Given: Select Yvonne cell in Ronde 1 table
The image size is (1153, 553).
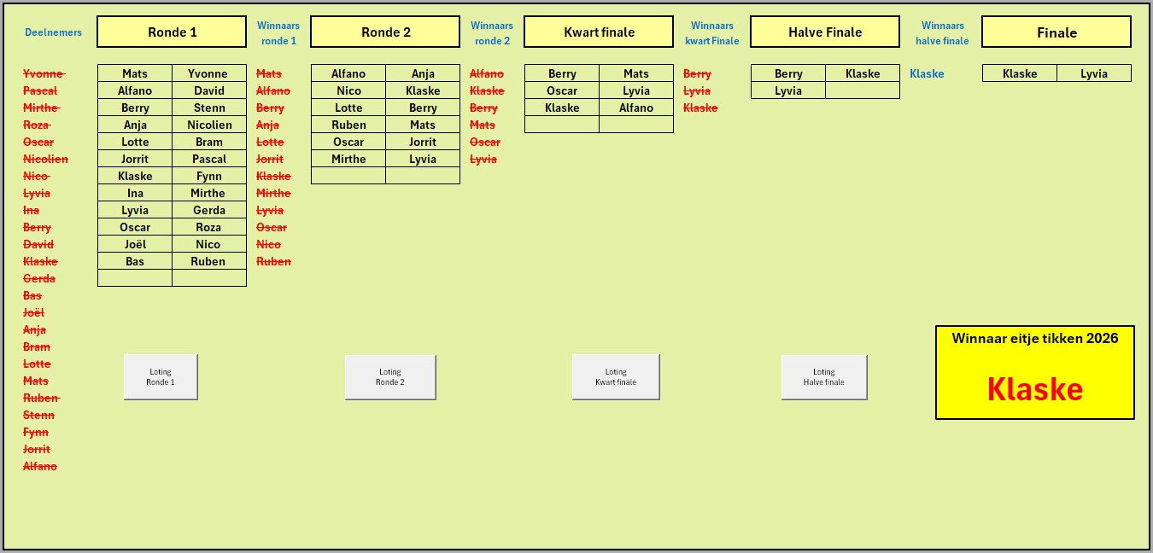Looking at the screenshot, I should pos(208,73).
